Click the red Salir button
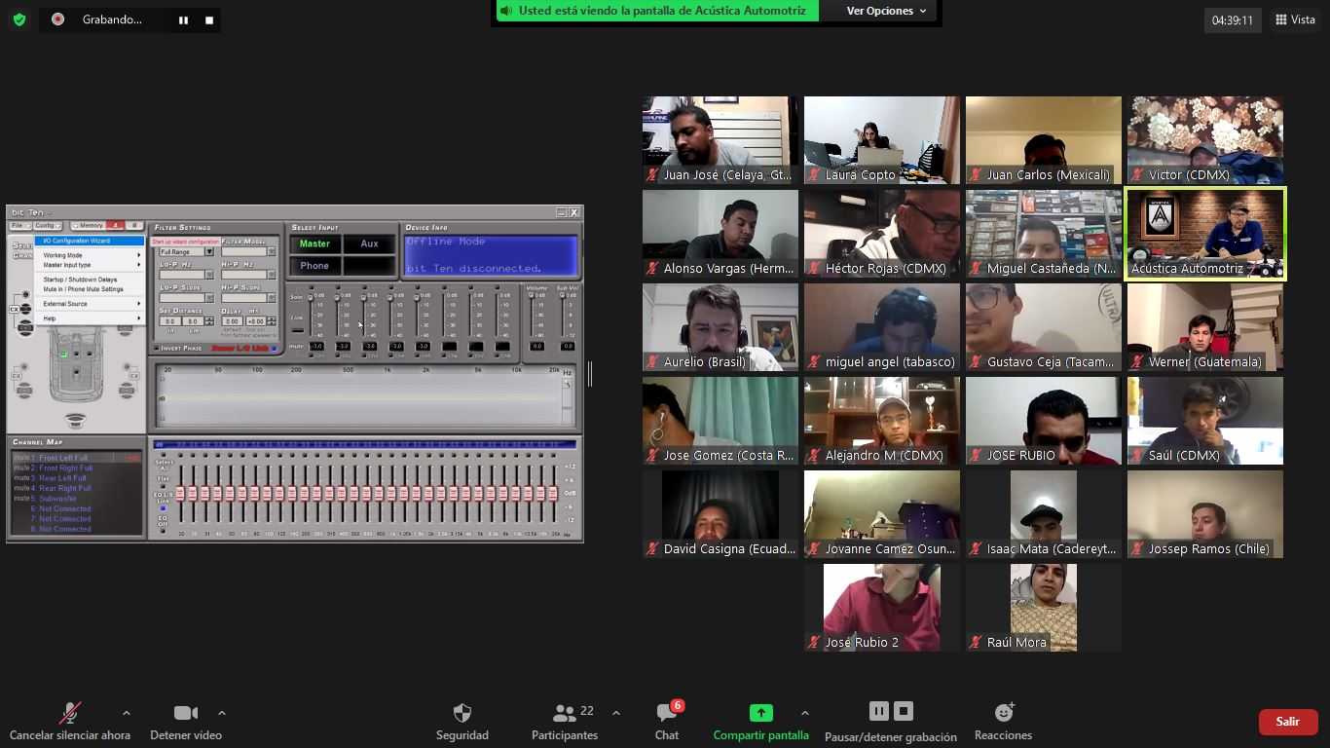Viewport: 1330px width, 748px height. [1288, 722]
